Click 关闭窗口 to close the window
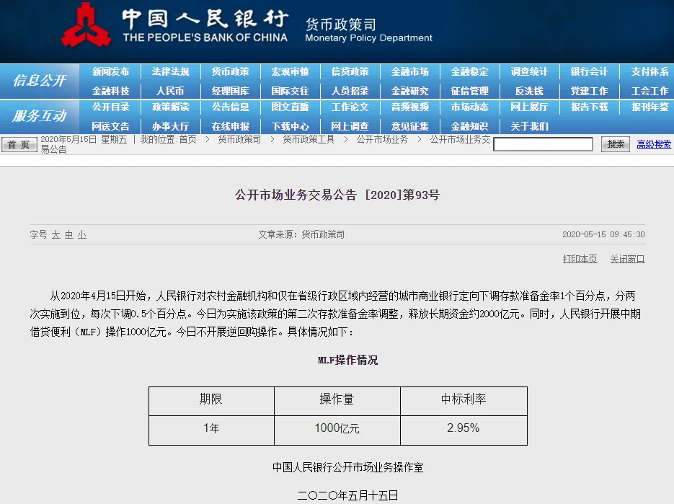 pyautogui.click(x=627, y=259)
